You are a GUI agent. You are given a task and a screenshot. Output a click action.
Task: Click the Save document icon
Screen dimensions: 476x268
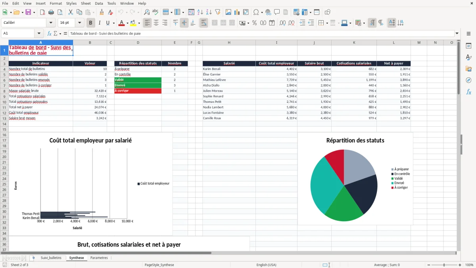(28, 12)
